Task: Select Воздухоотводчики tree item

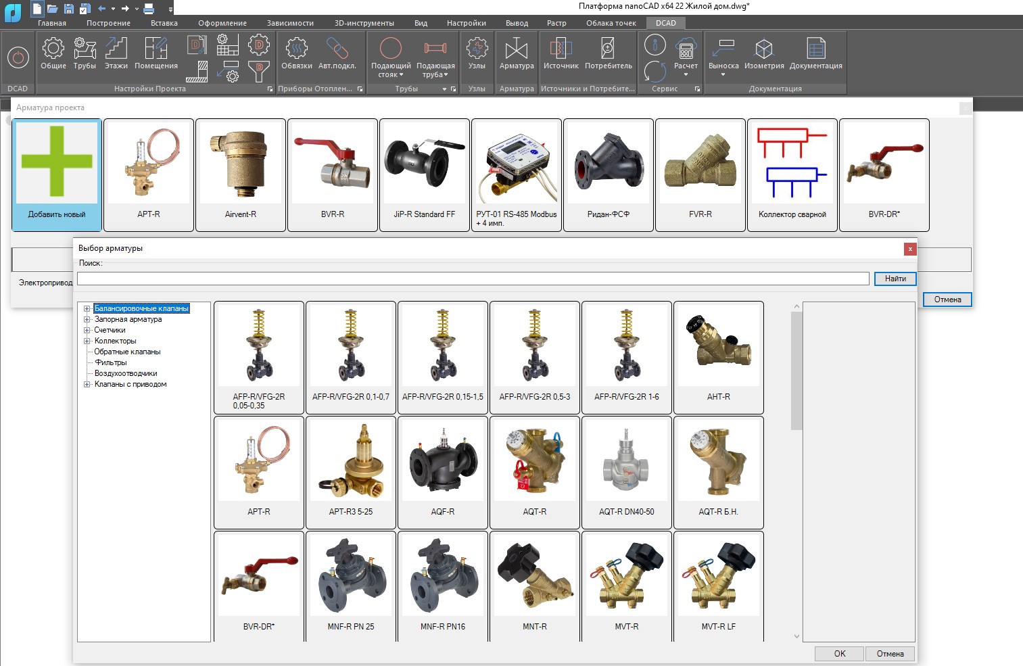Action: tap(126, 374)
